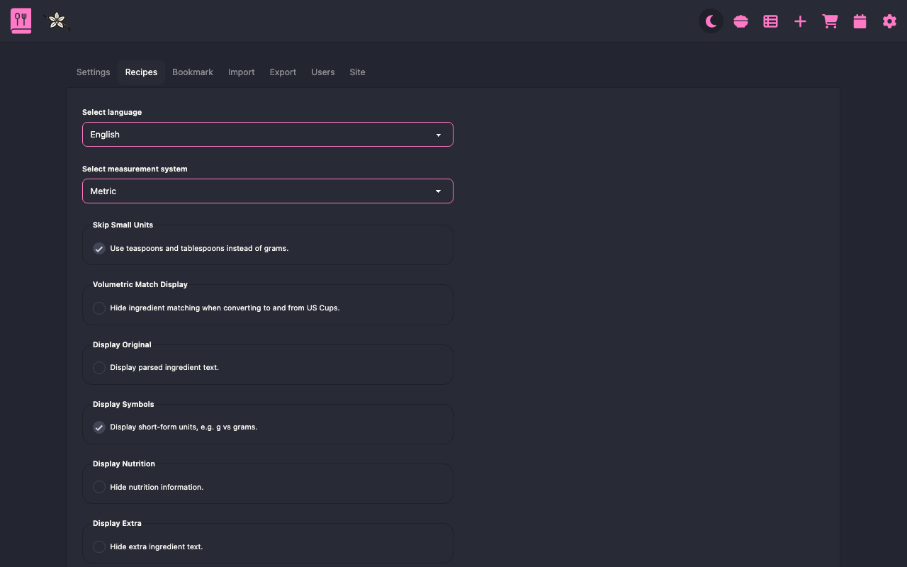Open the Select language dropdown
The width and height of the screenshot is (907, 567).
tap(268, 135)
